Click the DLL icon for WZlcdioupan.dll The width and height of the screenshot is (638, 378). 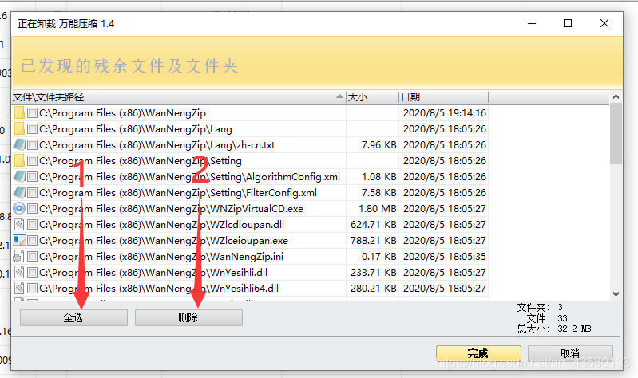(x=19, y=224)
